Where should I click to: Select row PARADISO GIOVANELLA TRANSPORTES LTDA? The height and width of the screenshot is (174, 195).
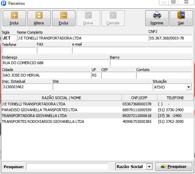(x=97, y=110)
